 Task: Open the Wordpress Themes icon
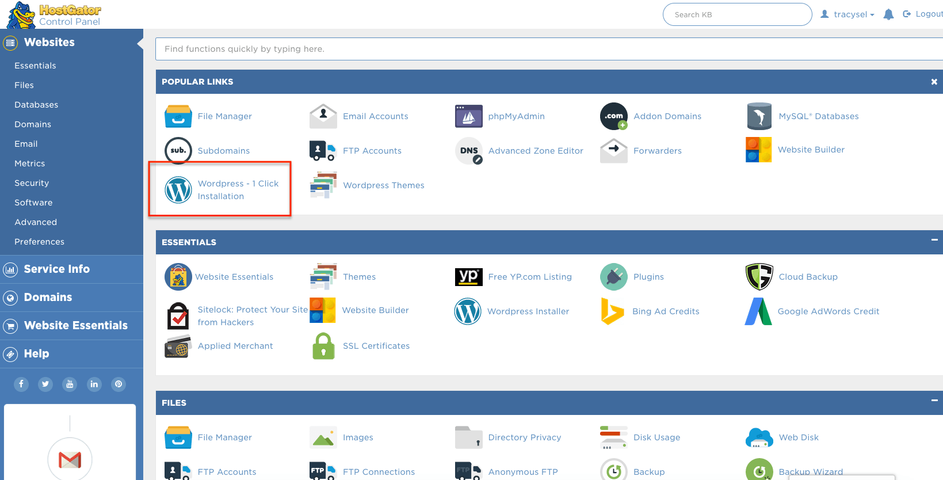[323, 185]
